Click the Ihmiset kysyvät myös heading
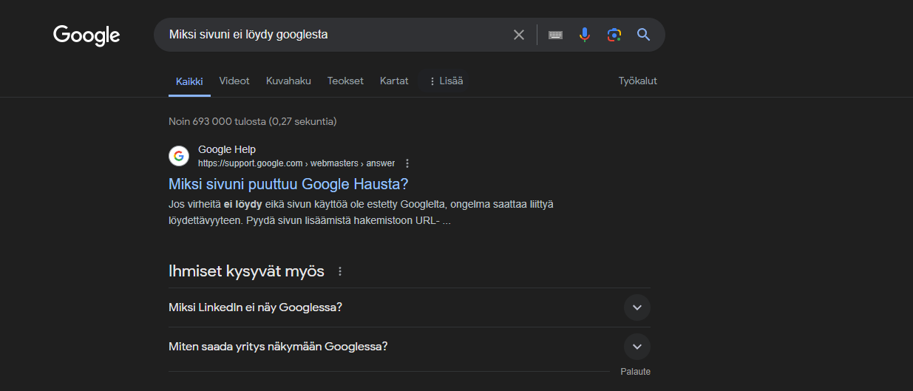The image size is (913, 391). 246,271
